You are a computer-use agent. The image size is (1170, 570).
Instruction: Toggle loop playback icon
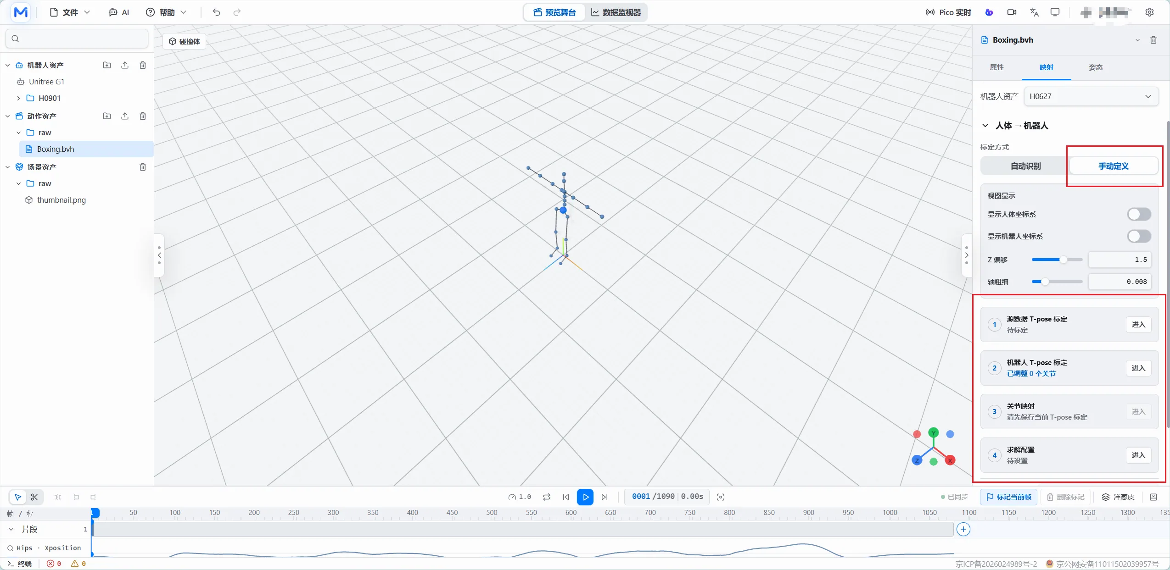click(547, 497)
